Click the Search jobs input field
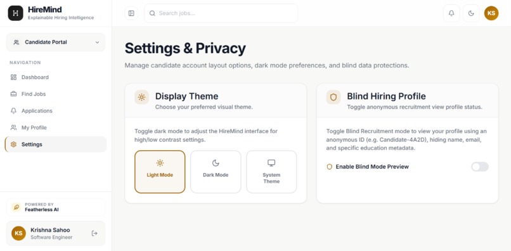The image size is (511, 251). 221,13
